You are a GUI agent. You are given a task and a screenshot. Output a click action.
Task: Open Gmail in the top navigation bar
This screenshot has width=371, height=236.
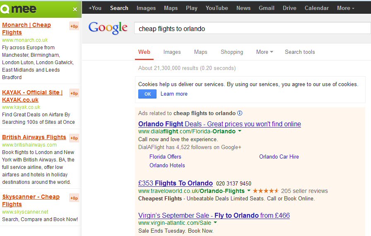[266, 8]
